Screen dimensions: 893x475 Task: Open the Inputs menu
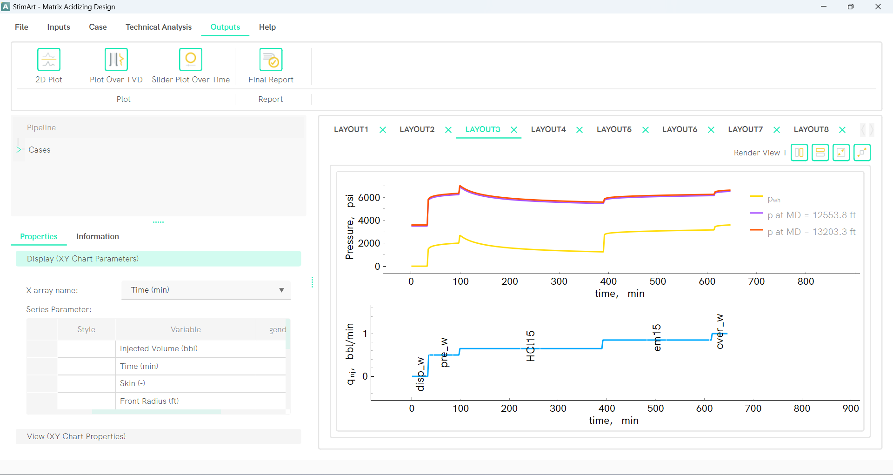59,27
